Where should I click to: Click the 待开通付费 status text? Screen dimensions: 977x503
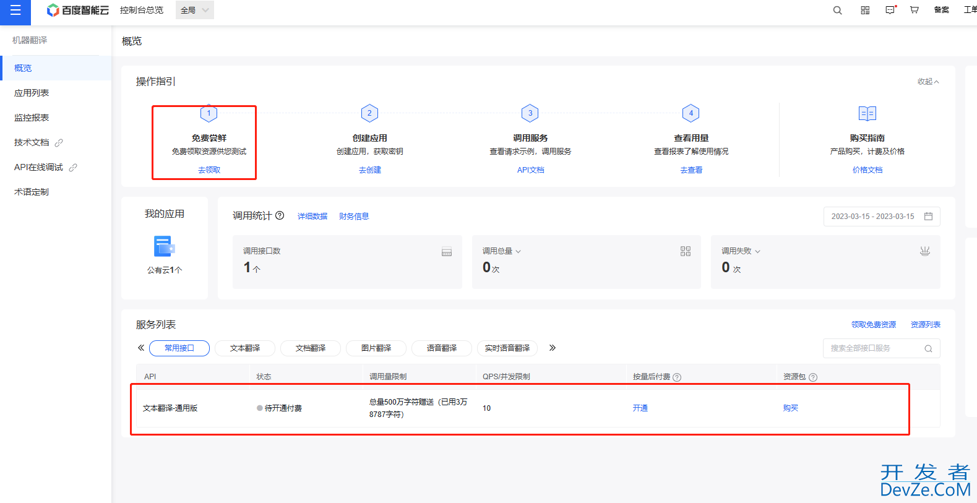[283, 408]
